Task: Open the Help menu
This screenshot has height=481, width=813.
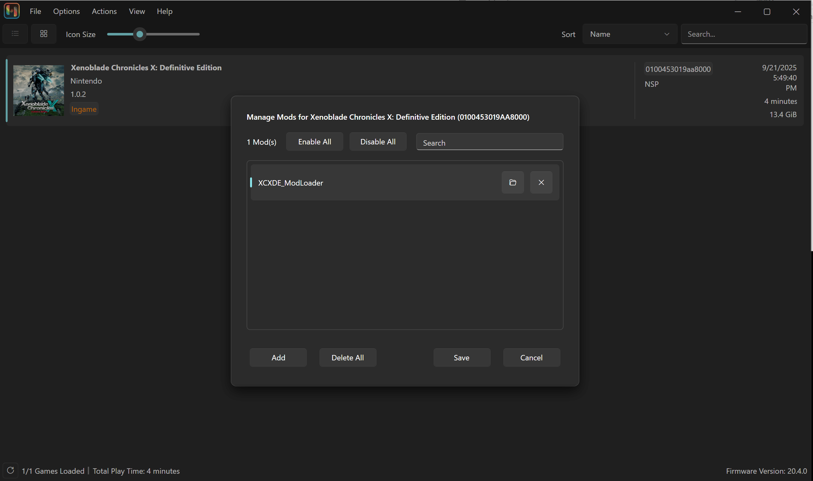Action: (x=164, y=11)
